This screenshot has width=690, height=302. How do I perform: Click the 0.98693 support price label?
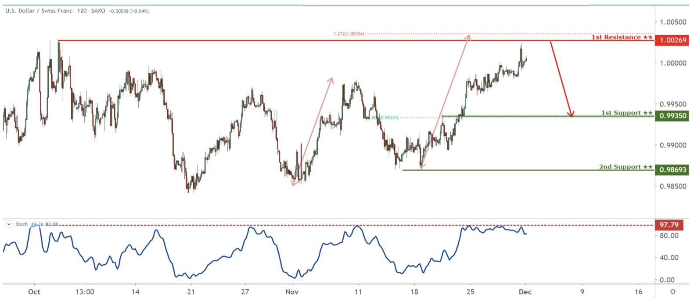672,170
